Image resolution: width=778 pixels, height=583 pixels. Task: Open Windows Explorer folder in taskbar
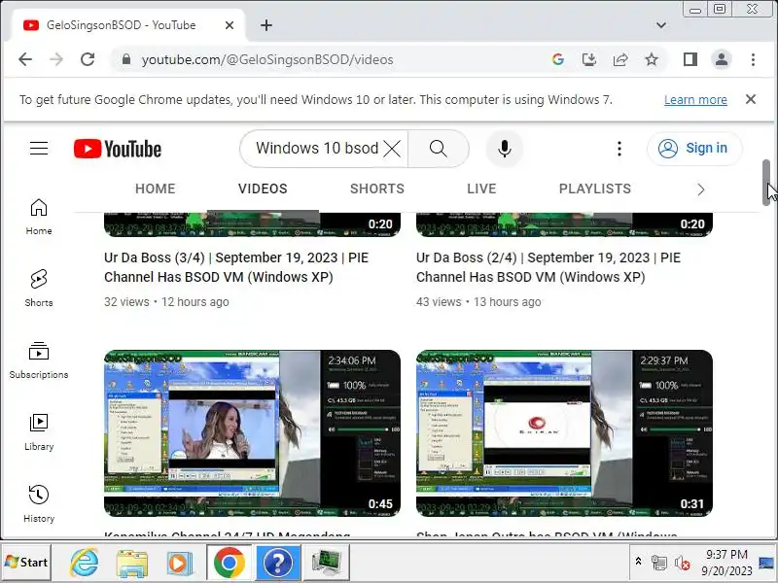click(x=131, y=563)
